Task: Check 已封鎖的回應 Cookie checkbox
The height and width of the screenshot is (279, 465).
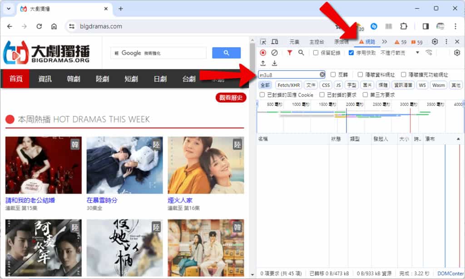Action: click(262, 95)
